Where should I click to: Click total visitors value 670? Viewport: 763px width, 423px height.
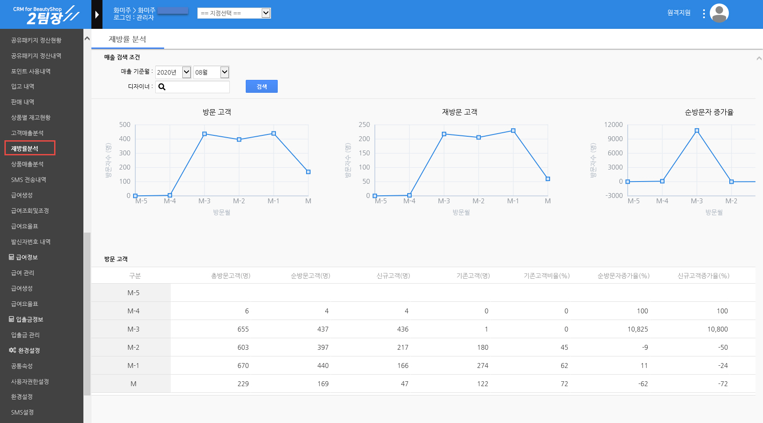point(243,366)
